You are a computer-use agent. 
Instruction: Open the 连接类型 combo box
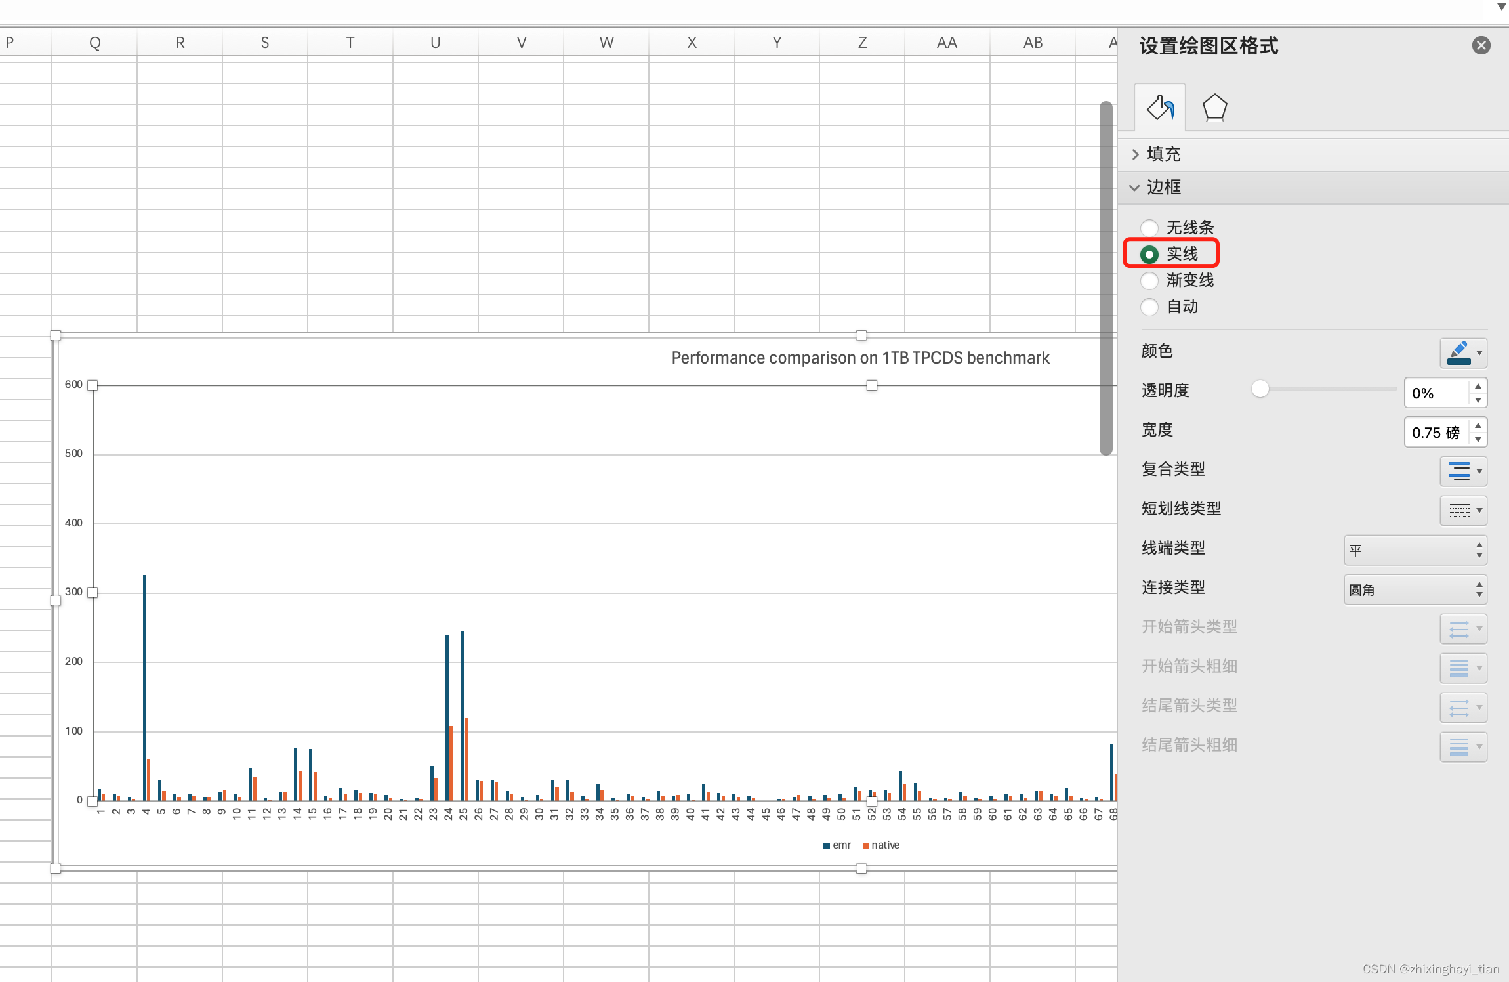tap(1415, 589)
